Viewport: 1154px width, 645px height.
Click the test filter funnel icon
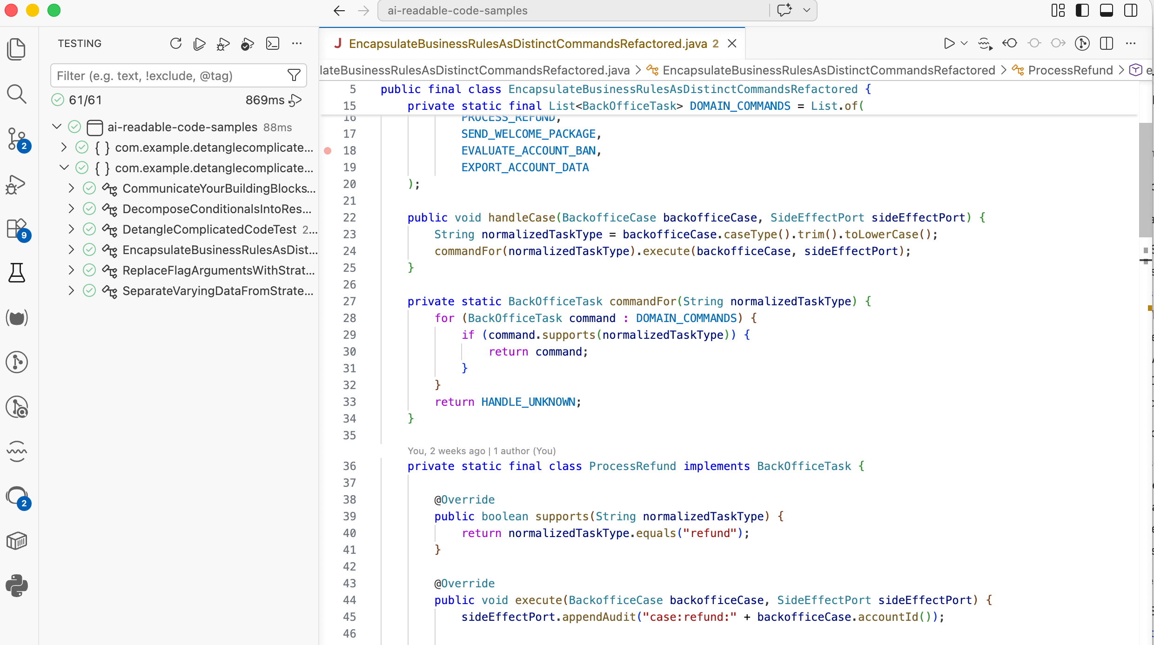pos(294,75)
